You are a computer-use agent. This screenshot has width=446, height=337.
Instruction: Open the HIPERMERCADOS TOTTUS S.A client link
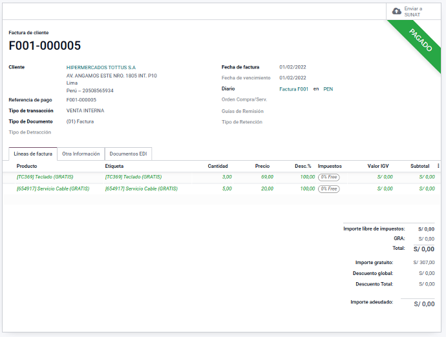[x=101, y=67]
